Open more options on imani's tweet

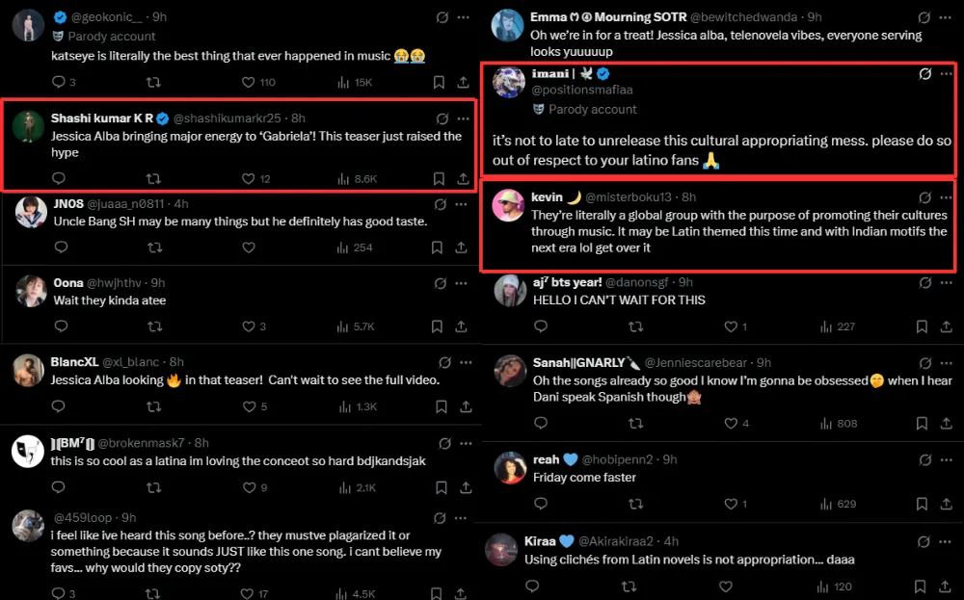click(x=945, y=74)
